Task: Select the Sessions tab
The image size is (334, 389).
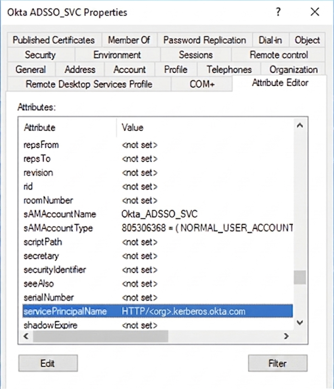Action: [196, 55]
